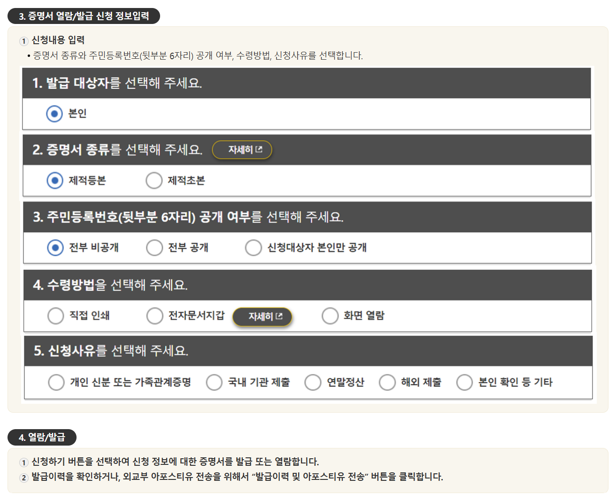Select 직접 인쇄 as receipt method

pyautogui.click(x=55, y=316)
